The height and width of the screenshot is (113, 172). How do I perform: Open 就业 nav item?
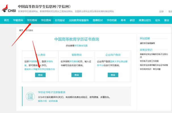(167, 20)
